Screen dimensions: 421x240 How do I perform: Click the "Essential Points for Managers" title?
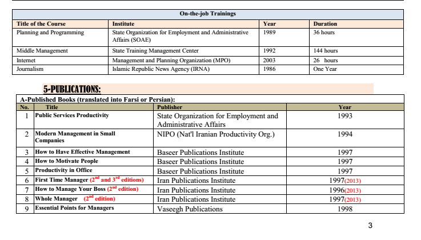pyautogui.click(x=74, y=208)
